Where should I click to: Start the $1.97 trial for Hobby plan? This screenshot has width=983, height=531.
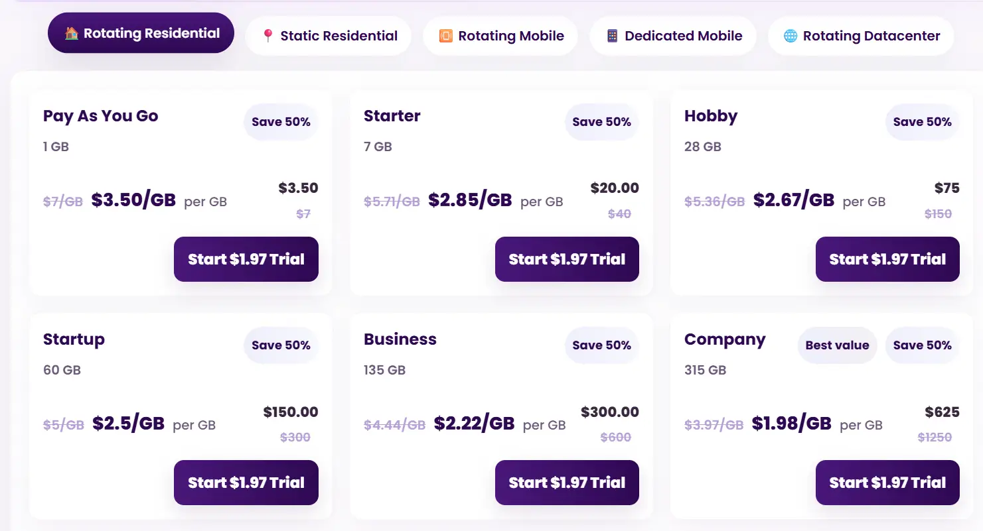coord(887,259)
